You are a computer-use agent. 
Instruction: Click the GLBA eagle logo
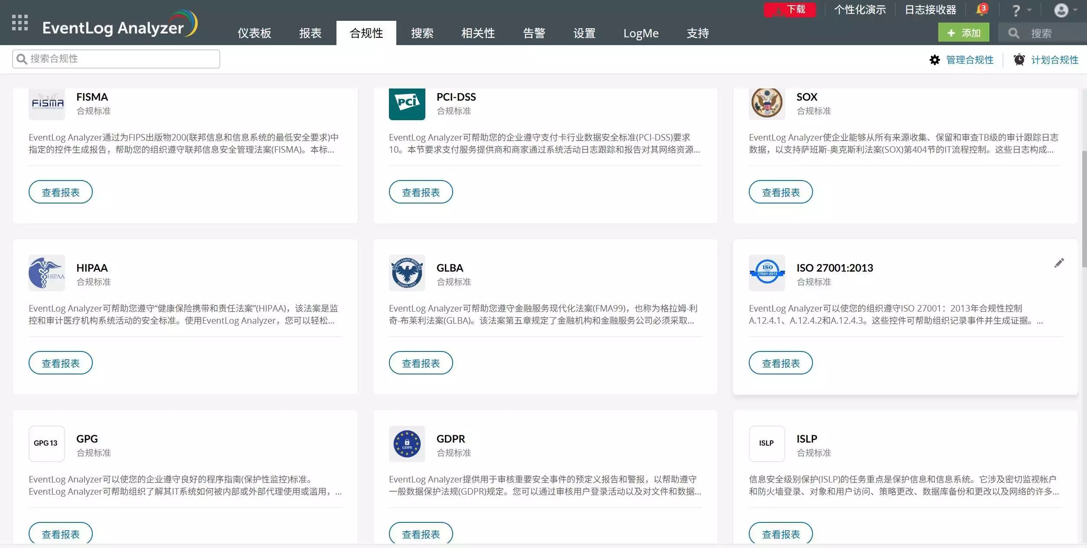click(407, 273)
